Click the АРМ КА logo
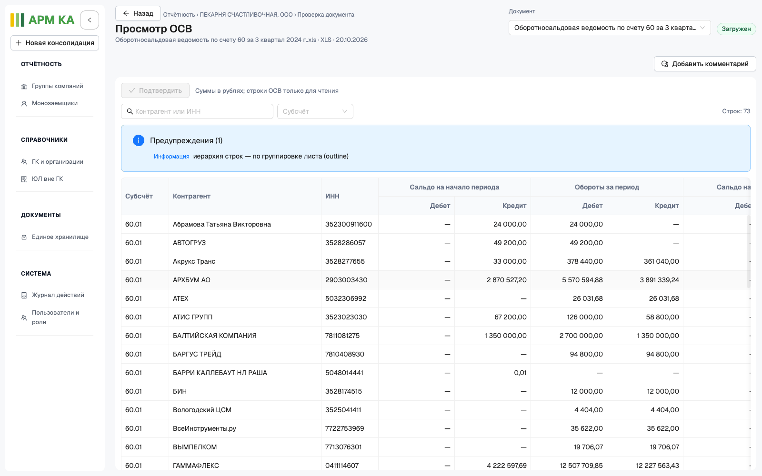The image size is (762, 476). [42, 20]
